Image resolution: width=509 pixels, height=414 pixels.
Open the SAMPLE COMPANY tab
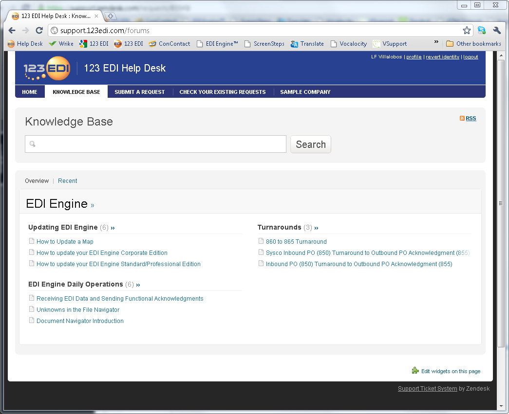point(305,92)
